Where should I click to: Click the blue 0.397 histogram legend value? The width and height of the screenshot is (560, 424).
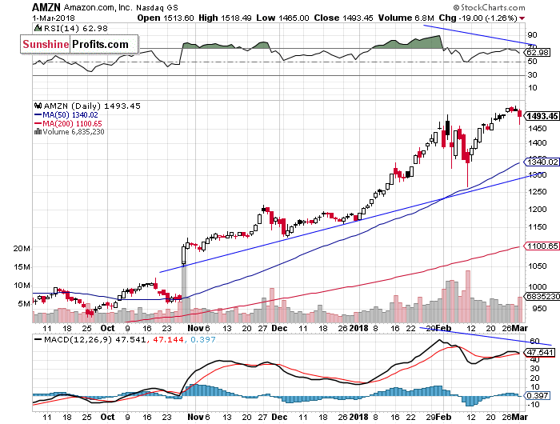[203, 339]
